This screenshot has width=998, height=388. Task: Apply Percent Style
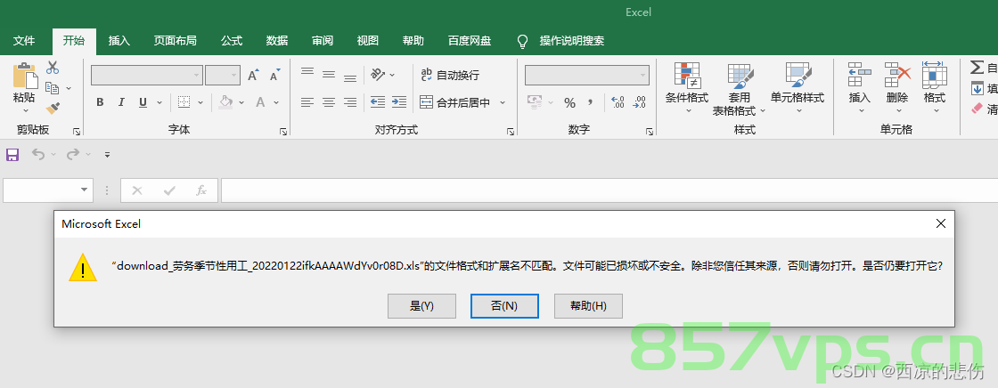(x=569, y=102)
